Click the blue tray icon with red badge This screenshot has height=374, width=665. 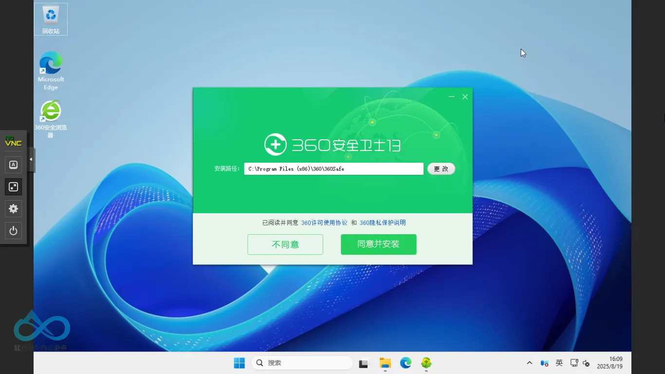[545, 363]
